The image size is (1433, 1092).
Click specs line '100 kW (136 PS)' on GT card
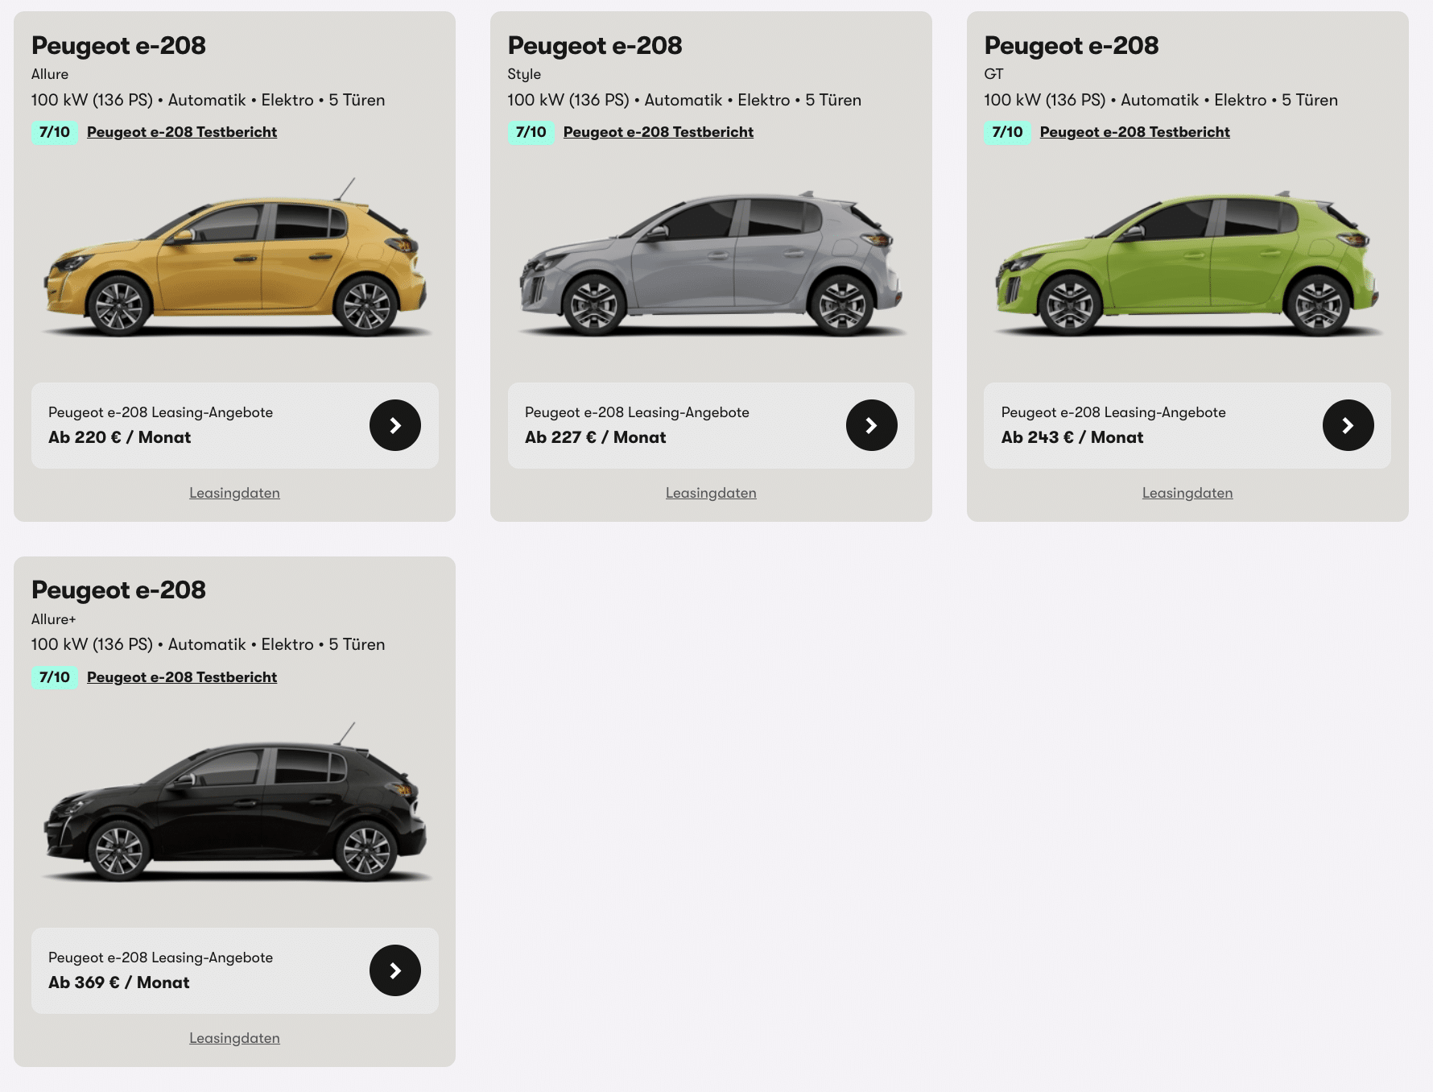(1045, 101)
